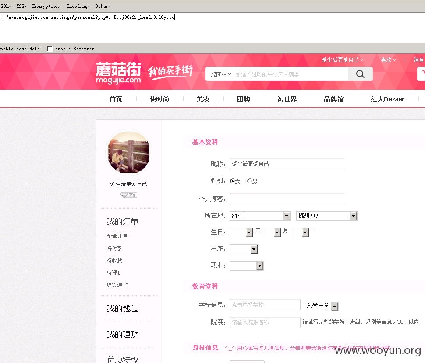425x363 pixels.
Task: Click the search magnifier icon
Action: pyautogui.click(x=360, y=74)
